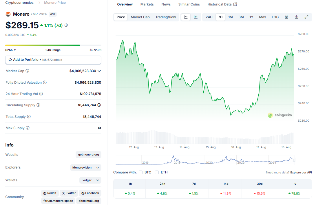Viewport: 316px width, 205px height.
Task: Click the star icon in Add to Portfolio
Action: [10, 60]
